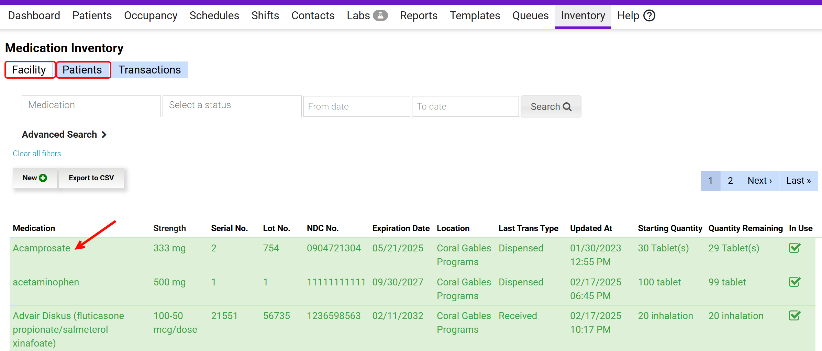Click the green plus icon on New
The width and height of the screenshot is (822, 351).
coord(43,178)
